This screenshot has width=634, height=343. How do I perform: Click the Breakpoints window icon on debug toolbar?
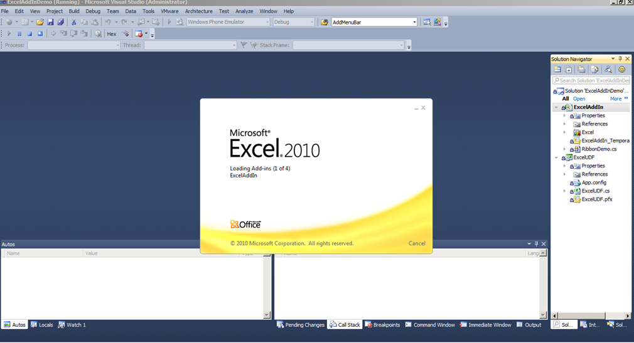(139, 34)
